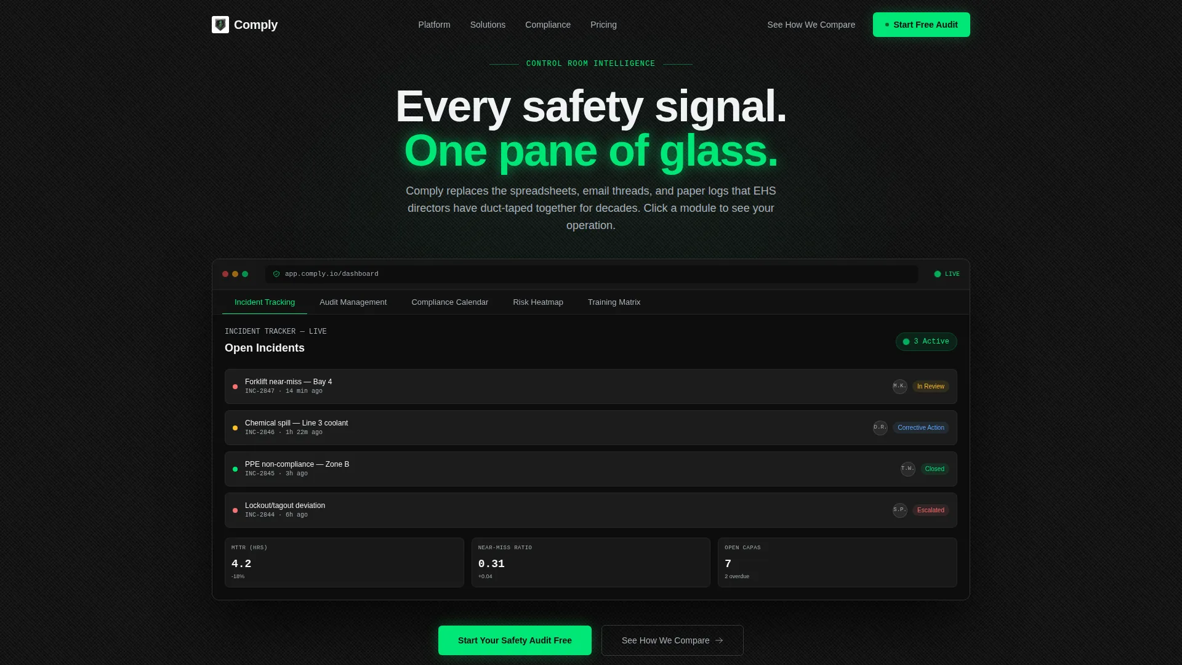Click the Closed status tag
Screen dimensions: 1182x665
click(935, 469)
